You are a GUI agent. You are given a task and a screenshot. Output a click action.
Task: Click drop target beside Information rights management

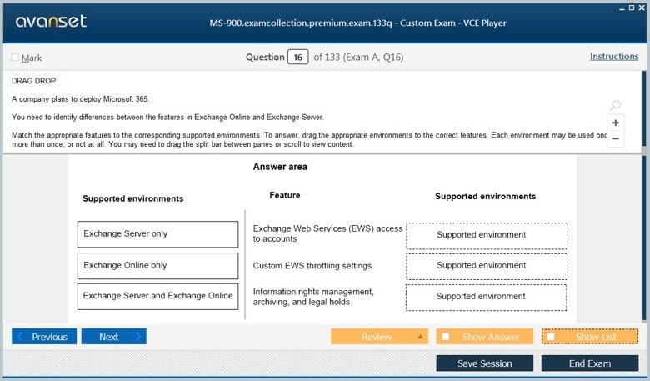pos(487,298)
